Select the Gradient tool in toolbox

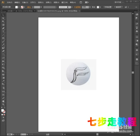[3, 78]
